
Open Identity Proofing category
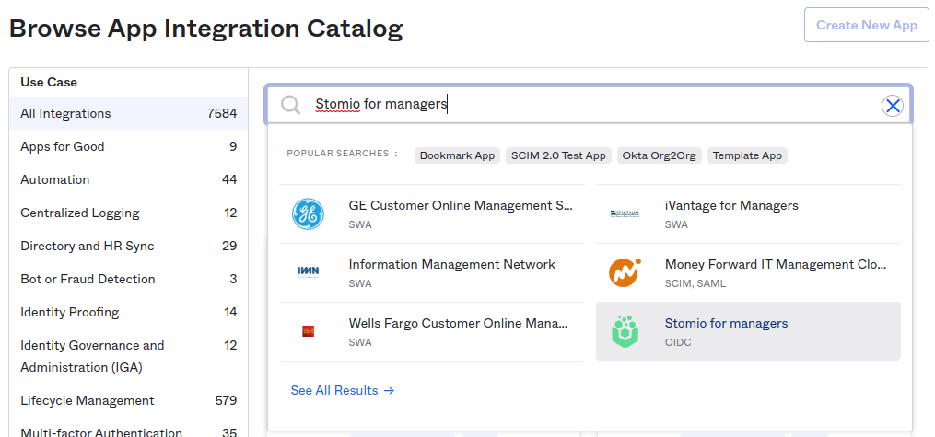point(129,313)
